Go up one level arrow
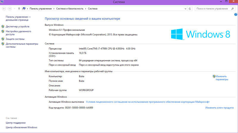 [19, 9]
